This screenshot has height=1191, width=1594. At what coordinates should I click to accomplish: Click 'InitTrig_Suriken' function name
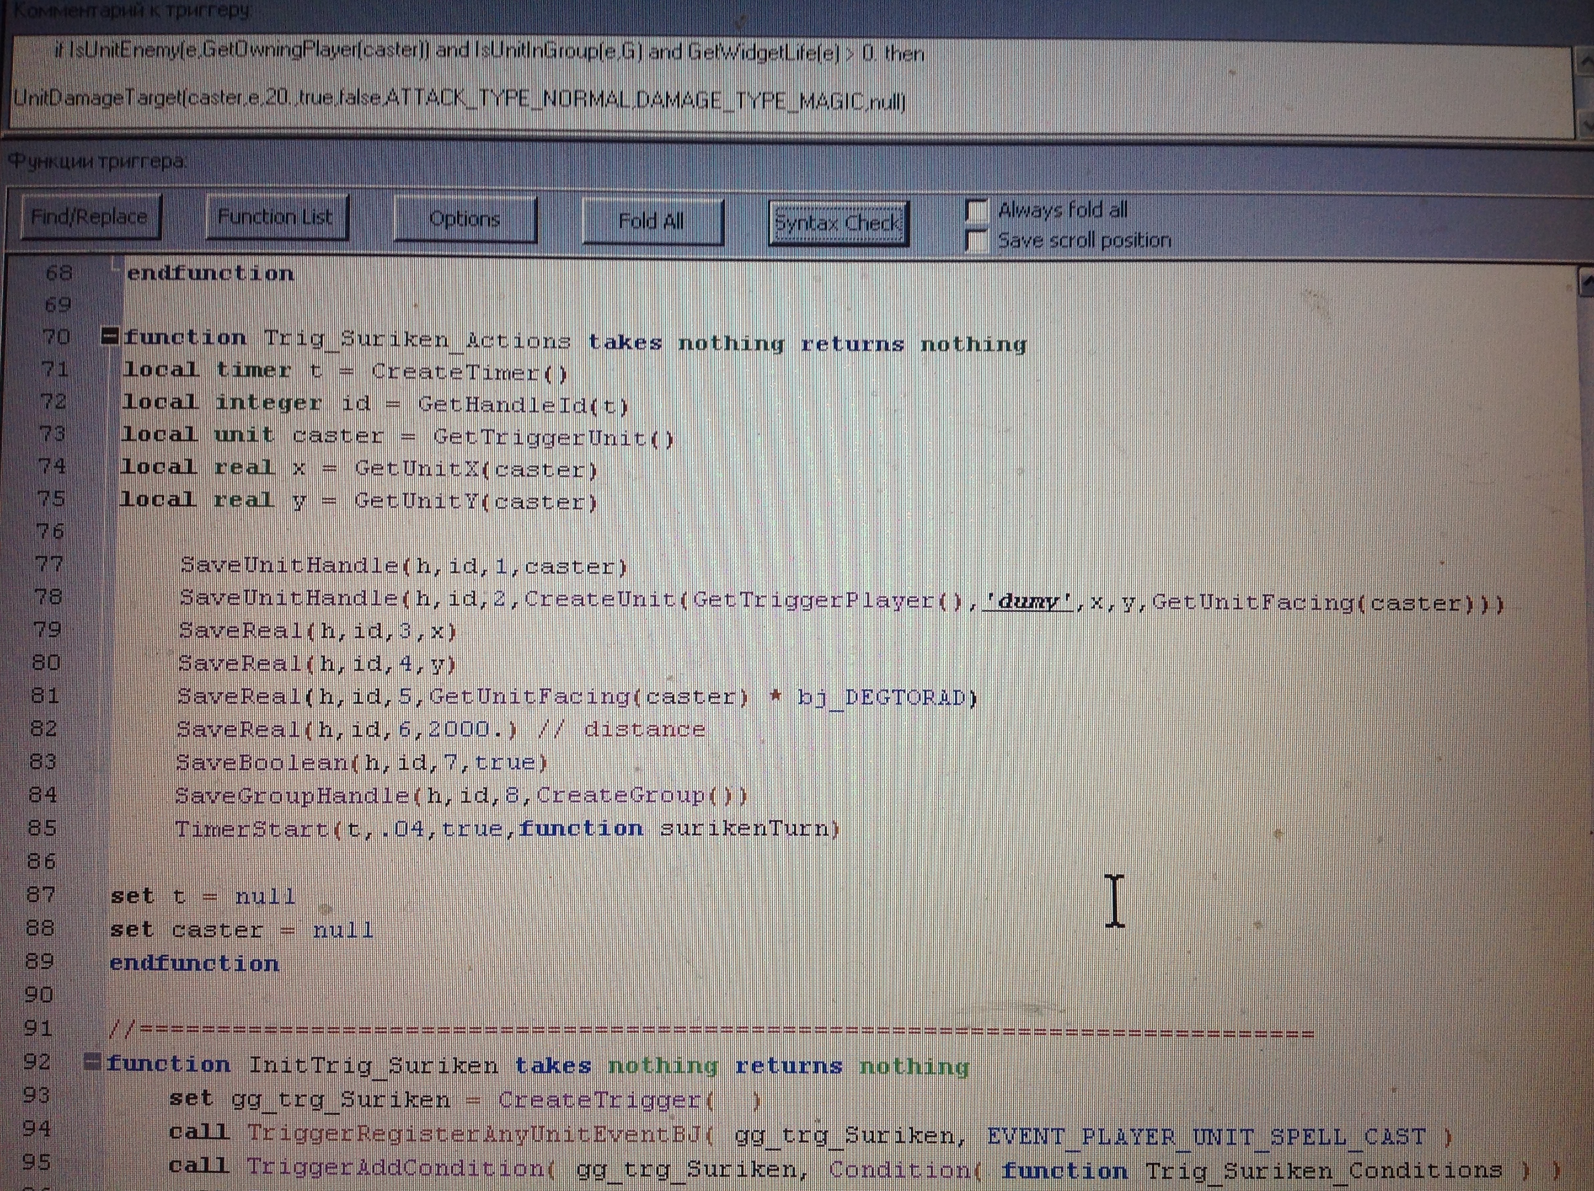tap(373, 1066)
